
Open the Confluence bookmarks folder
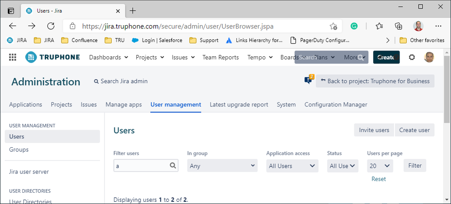[x=80, y=40]
